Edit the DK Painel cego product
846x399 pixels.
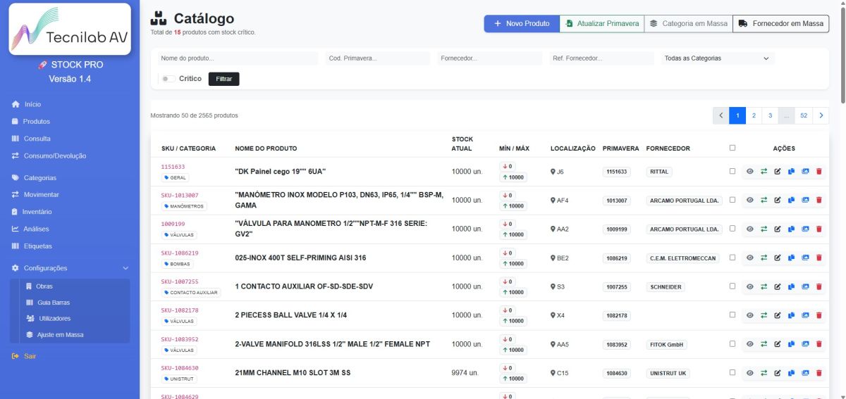point(778,171)
